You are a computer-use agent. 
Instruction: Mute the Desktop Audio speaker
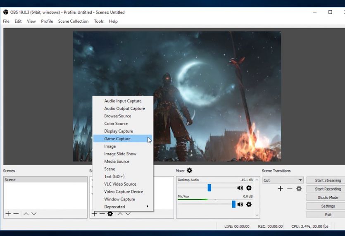point(240,188)
